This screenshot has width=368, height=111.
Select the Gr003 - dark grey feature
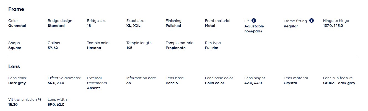(x=339, y=83)
